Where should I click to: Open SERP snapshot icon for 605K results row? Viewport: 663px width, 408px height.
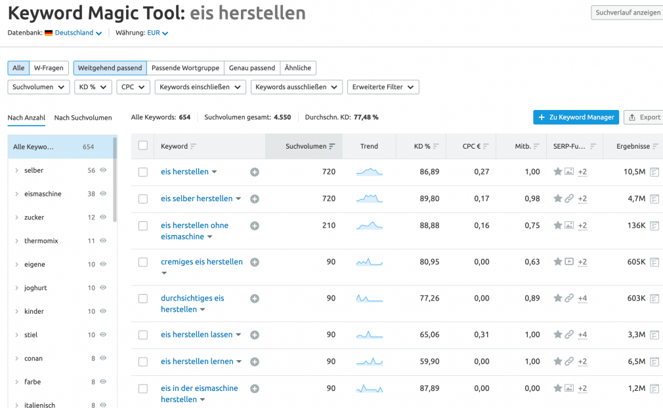pos(654,262)
